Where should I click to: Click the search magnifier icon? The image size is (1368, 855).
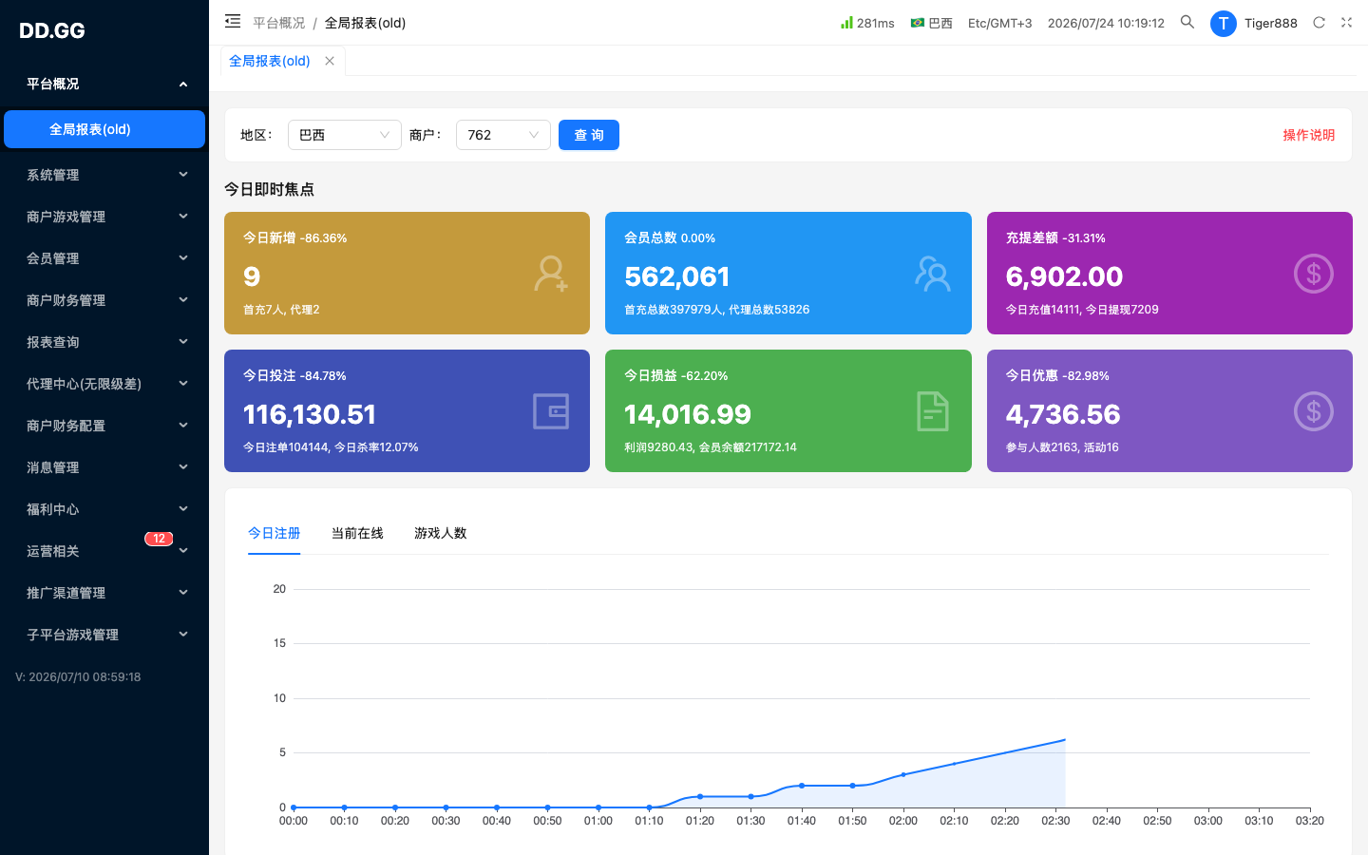(x=1187, y=22)
